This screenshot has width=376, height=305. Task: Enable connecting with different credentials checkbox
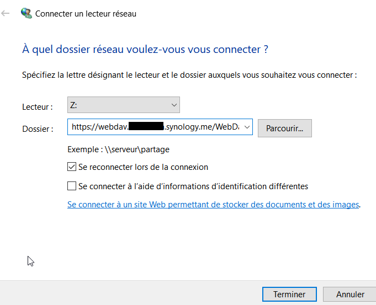click(72, 186)
